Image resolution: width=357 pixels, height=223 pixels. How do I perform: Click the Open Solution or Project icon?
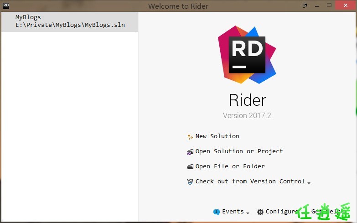(x=190, y=152)
